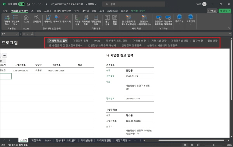Click the save icon in title bar

coord(28,4)
